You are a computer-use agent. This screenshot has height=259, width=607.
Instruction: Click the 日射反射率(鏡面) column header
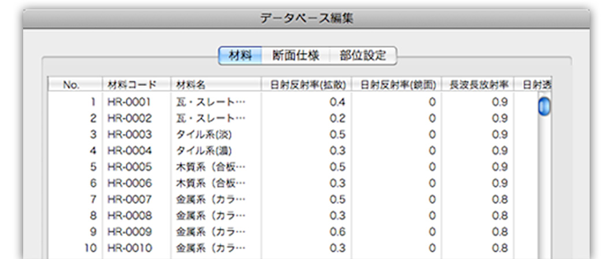coord(397,84)
